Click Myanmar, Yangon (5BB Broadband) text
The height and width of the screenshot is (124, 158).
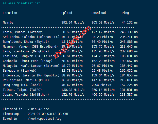coord(30,47)
